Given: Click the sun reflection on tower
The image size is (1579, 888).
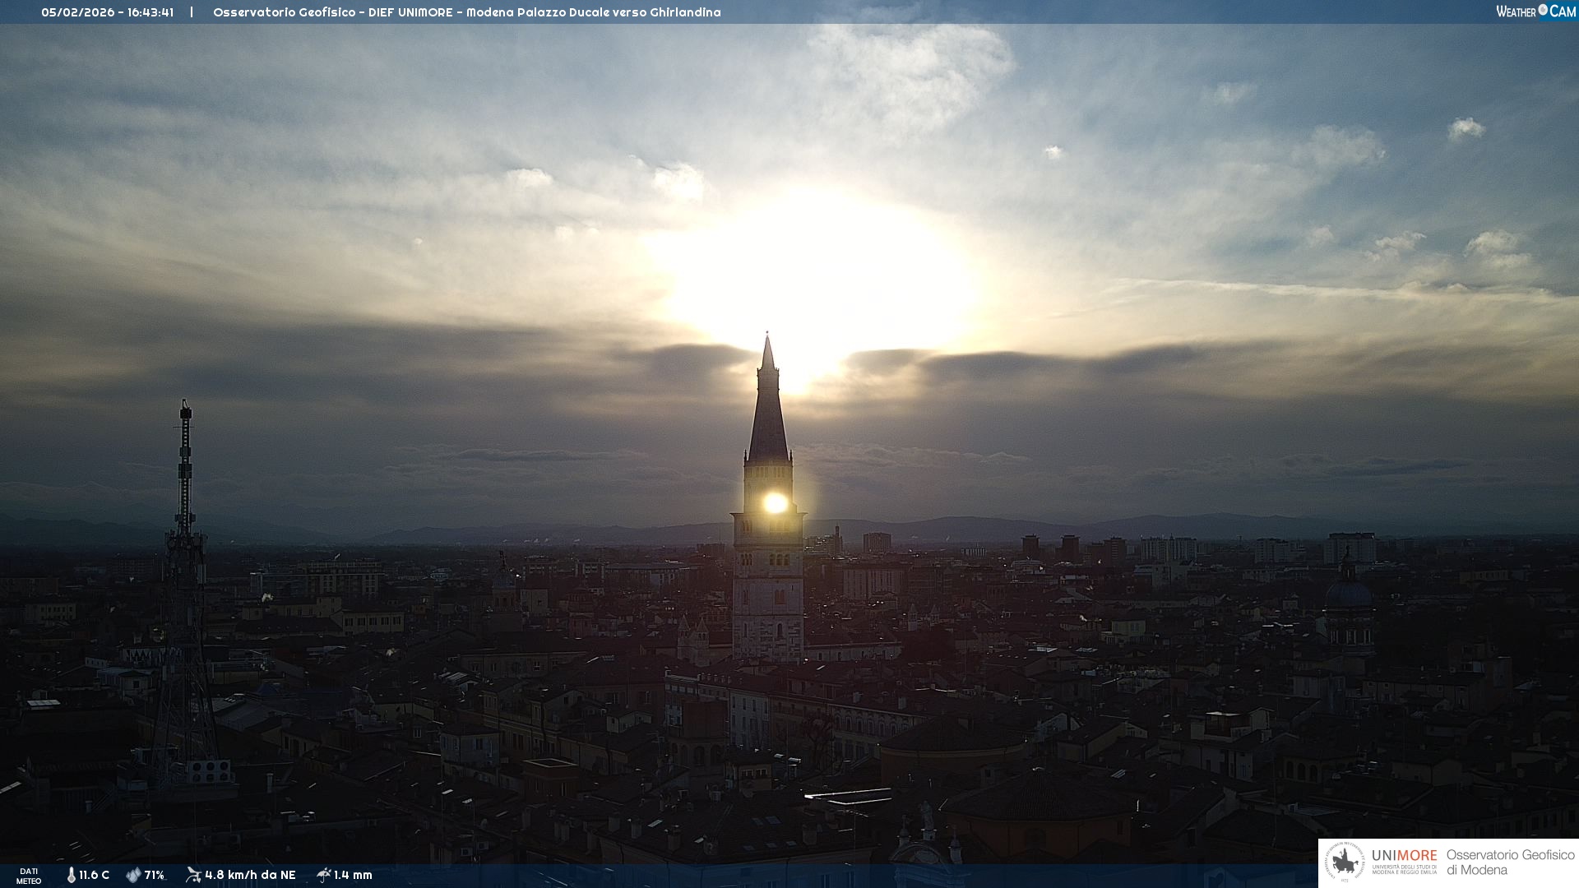Looking at the screenshot, I should 775,502.
